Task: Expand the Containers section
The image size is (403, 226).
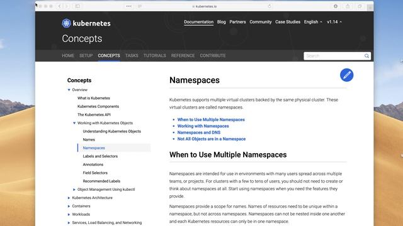Action: tap(69, 207)
